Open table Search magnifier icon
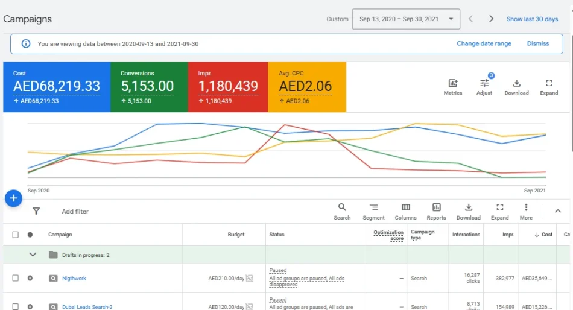The height and width of the screenshot is (310, 573). [342, 207]
